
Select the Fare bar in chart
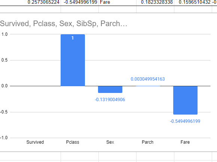[x=185, y=100]
